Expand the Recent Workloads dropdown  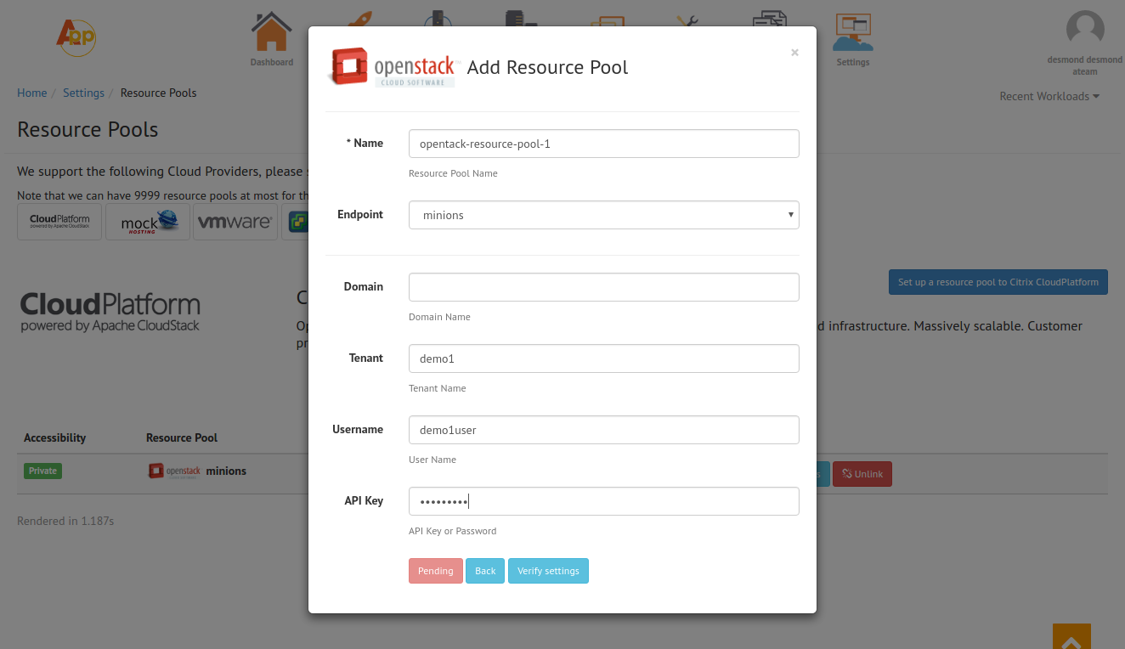point(1049,96)
